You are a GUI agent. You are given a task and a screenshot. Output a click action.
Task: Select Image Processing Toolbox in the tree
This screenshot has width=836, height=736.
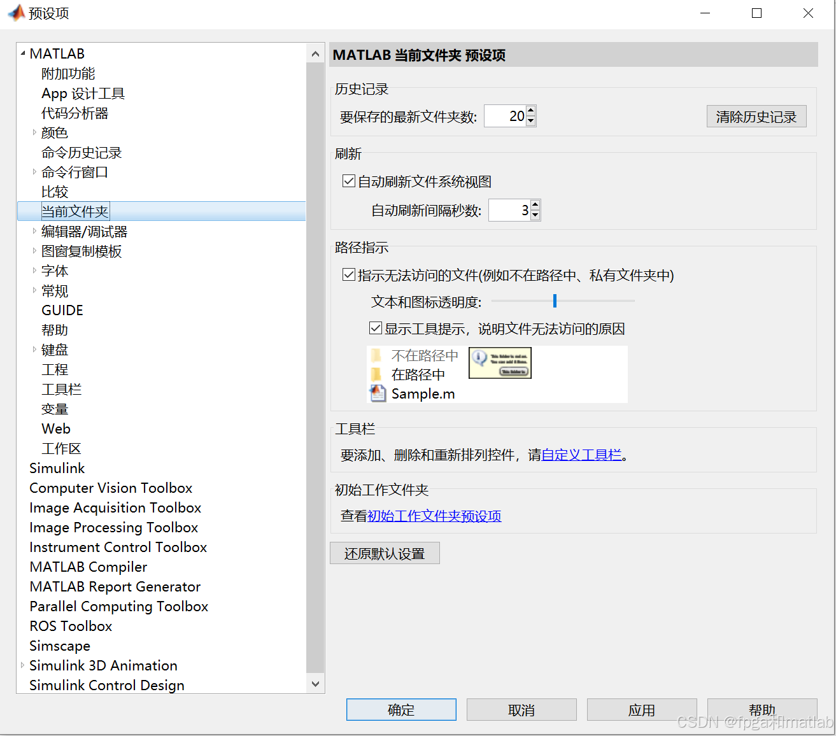[114, 527]
